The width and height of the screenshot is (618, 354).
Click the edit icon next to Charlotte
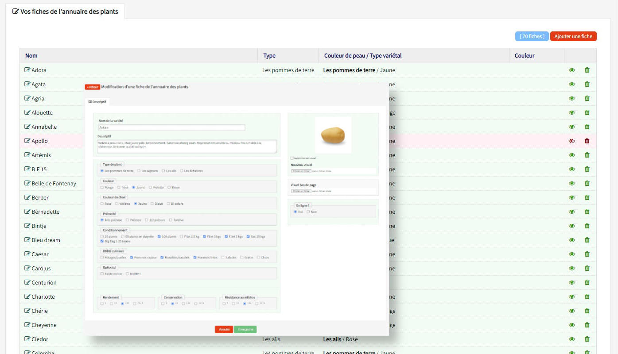coord(27,297)
